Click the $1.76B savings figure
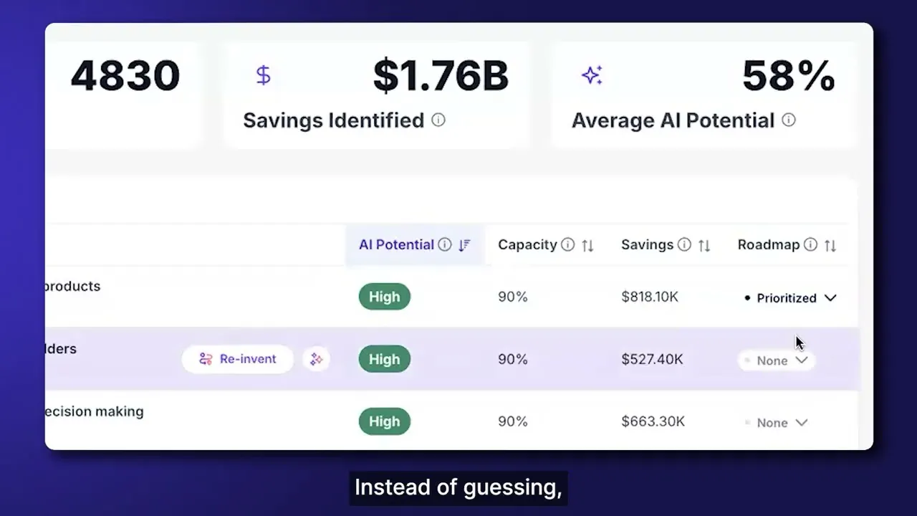Screen dimensions: 917x516 pos(441,76)
